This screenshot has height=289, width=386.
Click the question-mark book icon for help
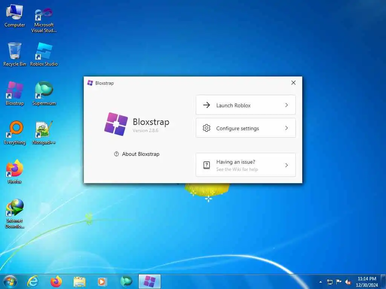click(x=207, y=165)
